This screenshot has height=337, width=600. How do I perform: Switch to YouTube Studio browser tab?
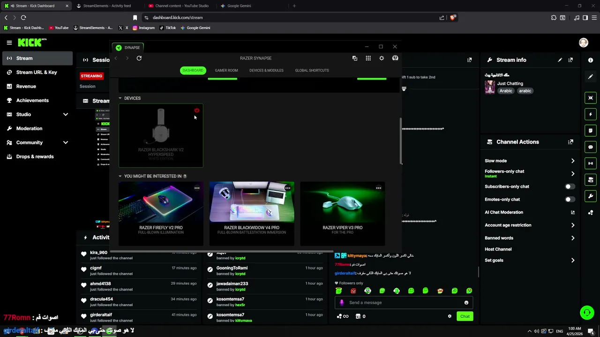coord(182,6)
